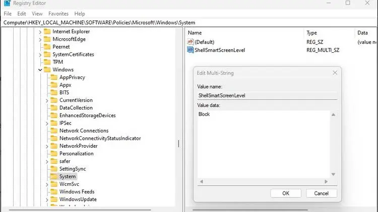Open the File menu

(x=8, y=14)
